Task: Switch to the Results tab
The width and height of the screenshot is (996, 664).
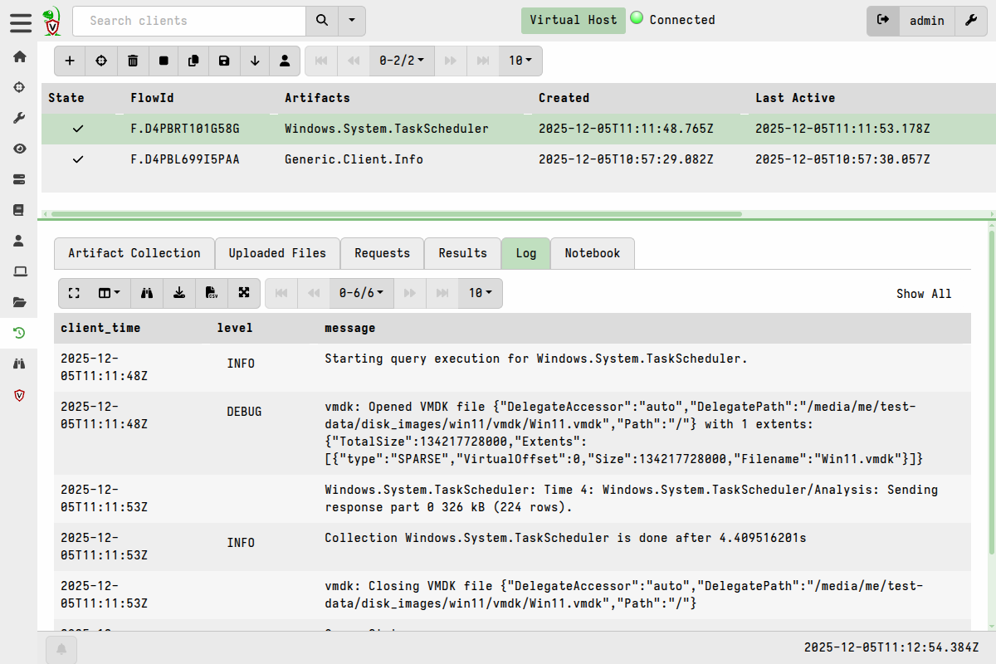Action: 462,253
